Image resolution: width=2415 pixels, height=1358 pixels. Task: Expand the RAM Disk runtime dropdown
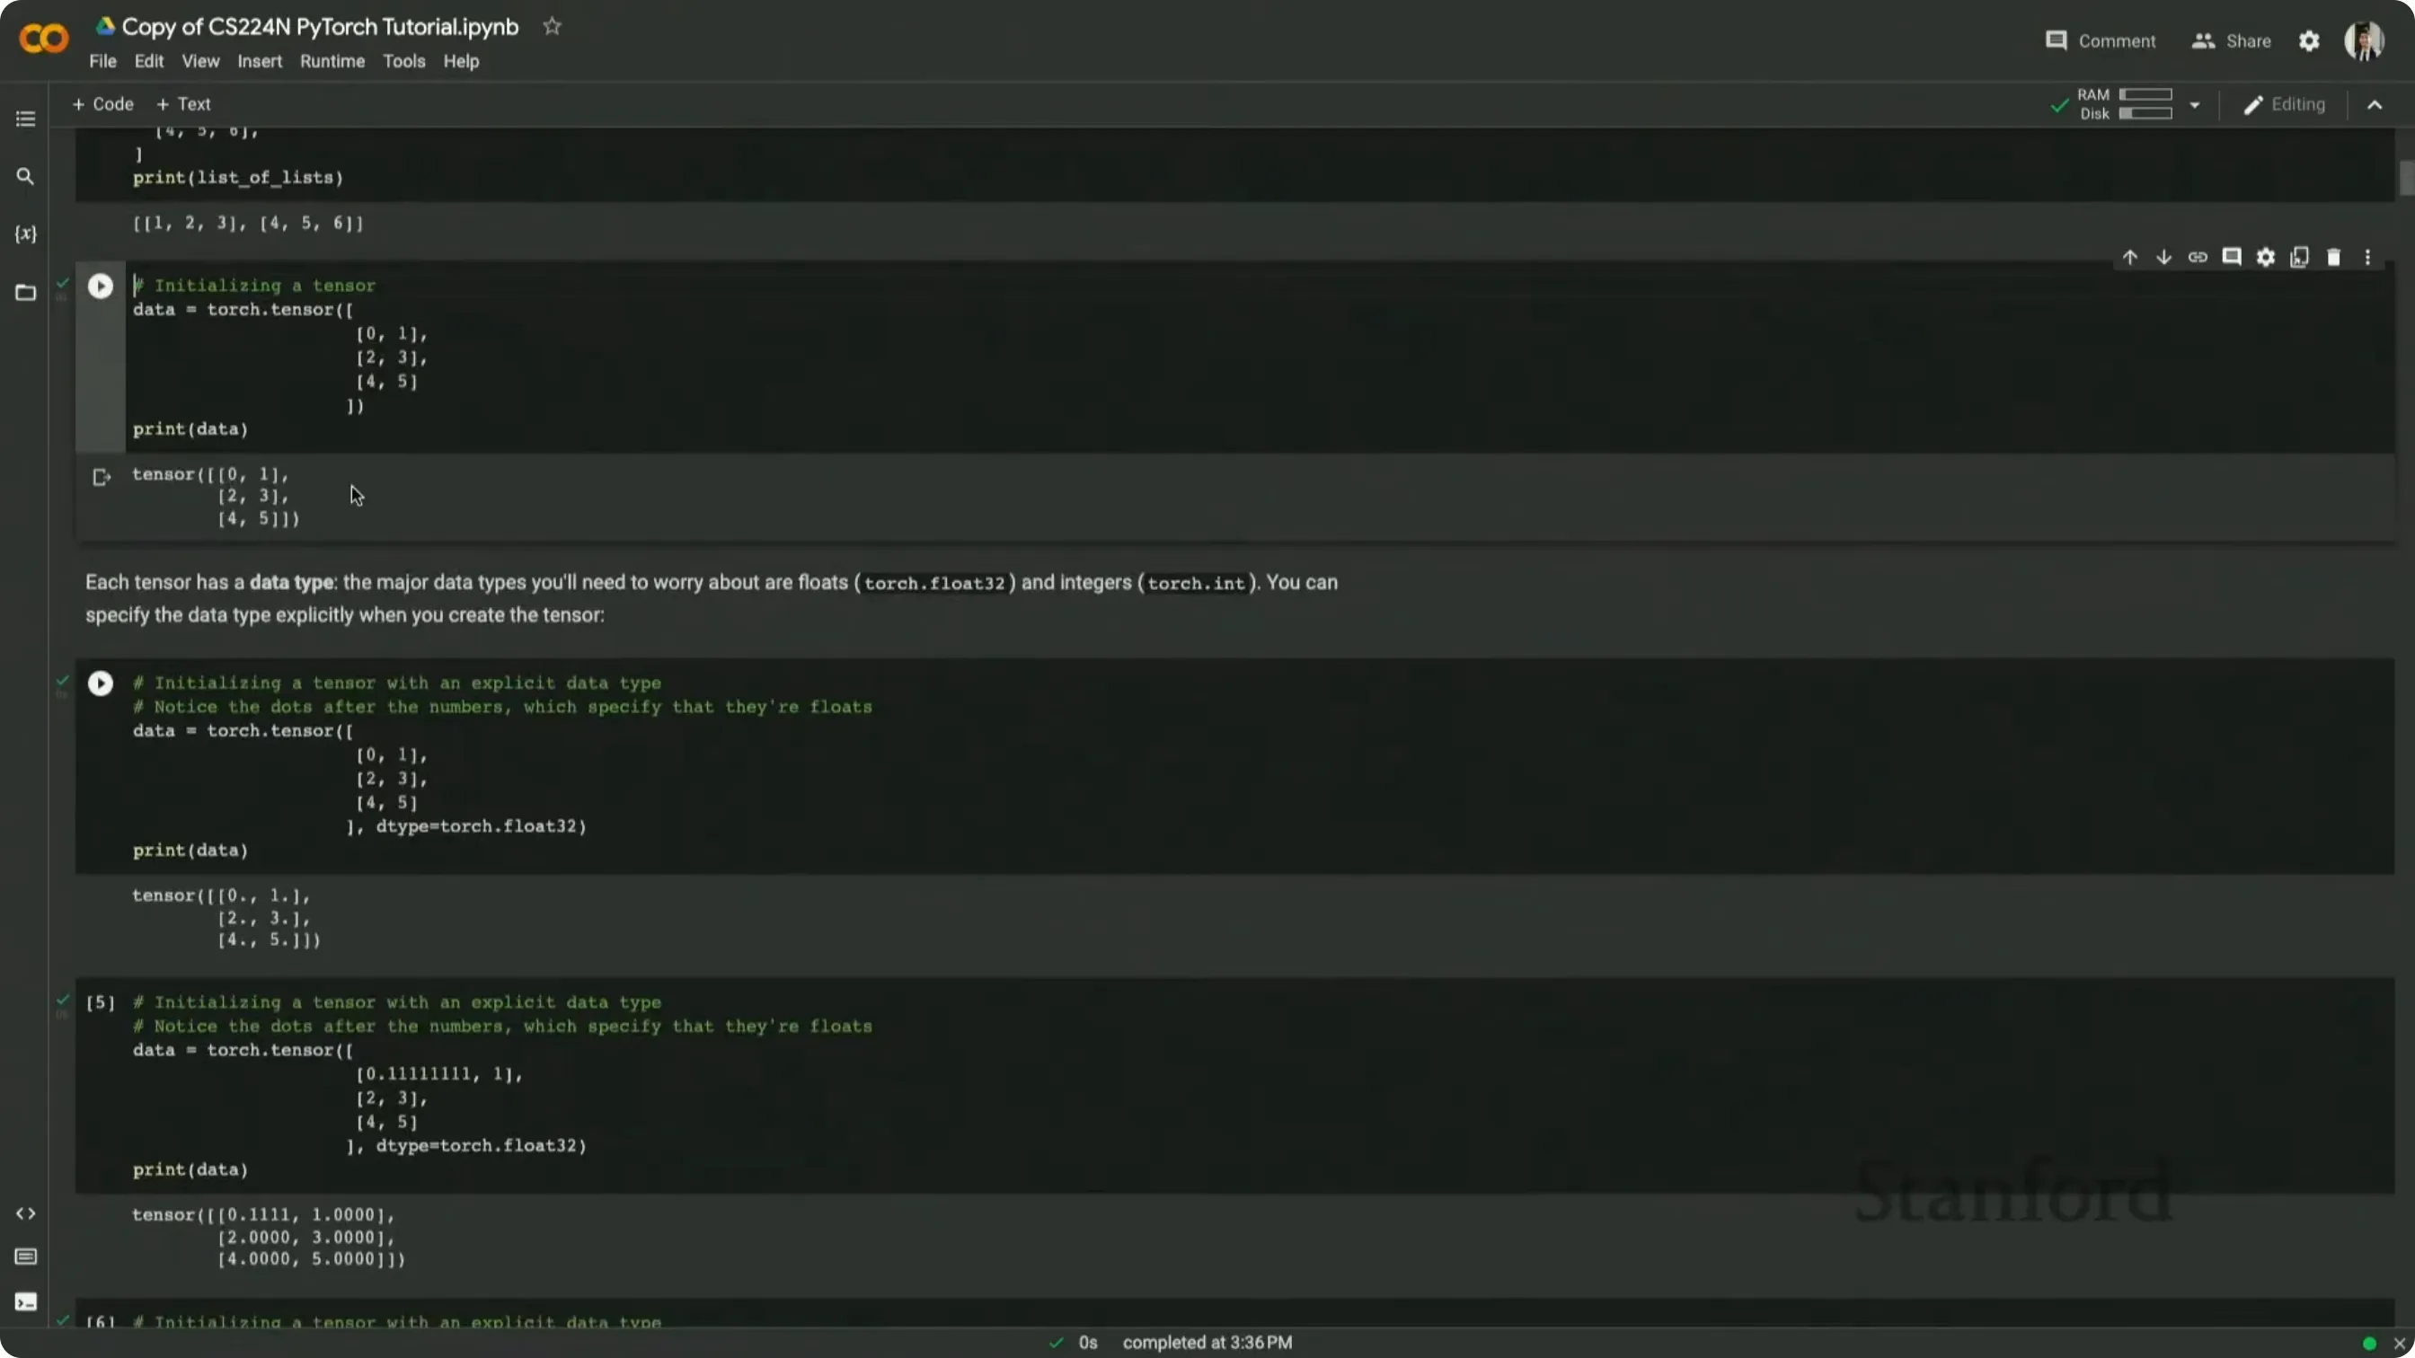pyautogui.click(x=2195, y=105)
